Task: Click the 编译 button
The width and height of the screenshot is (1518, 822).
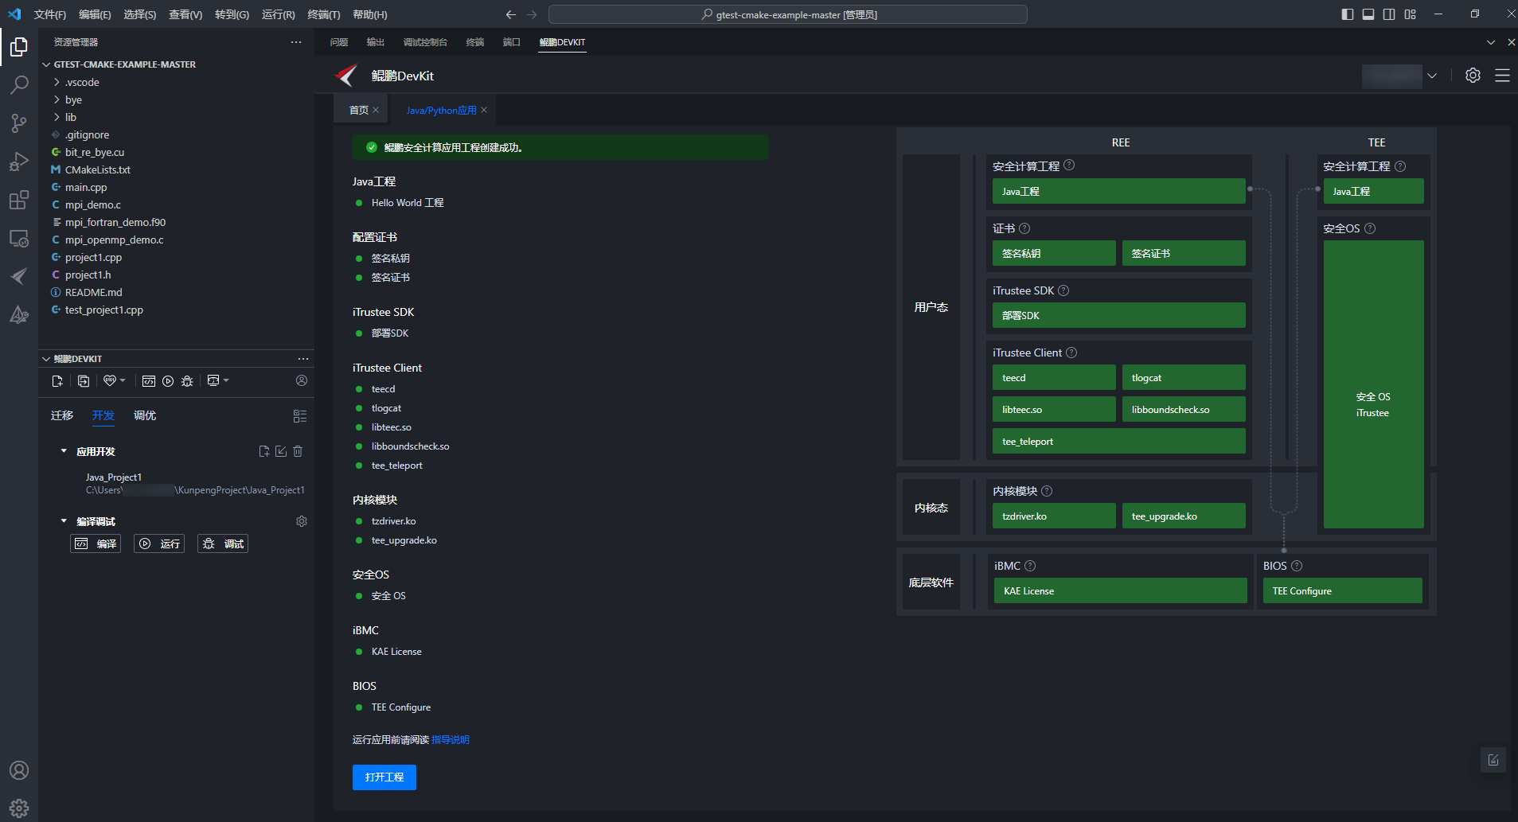Action: (96, 543)
